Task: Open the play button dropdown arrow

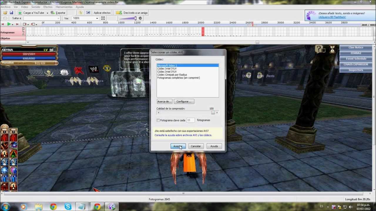Action: (12, 24)
